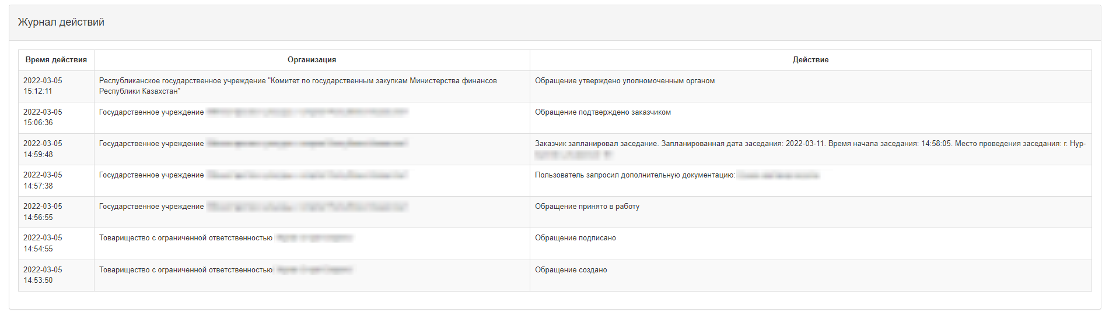The width and height of the screenshot is (1109, 316).
Task: Select the 'Организация' column header
Action: click(x=312, y=60)
